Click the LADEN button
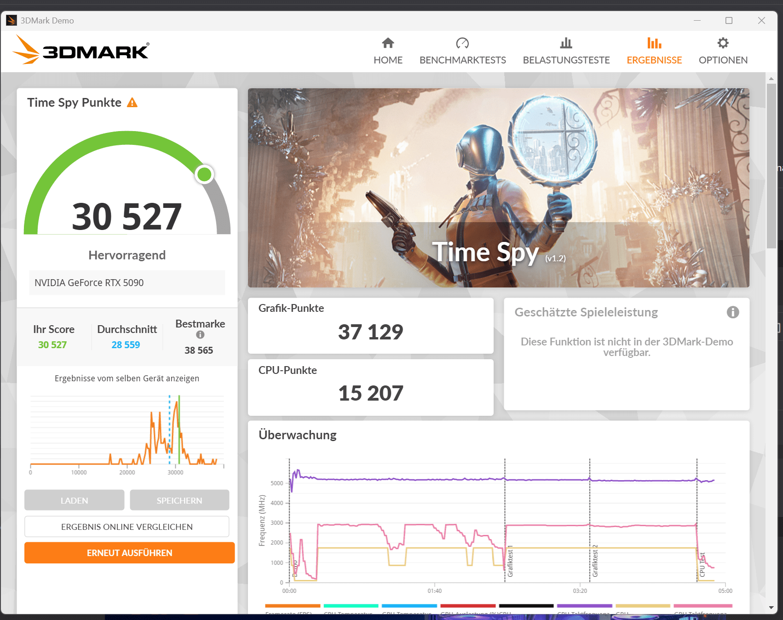 74,500
